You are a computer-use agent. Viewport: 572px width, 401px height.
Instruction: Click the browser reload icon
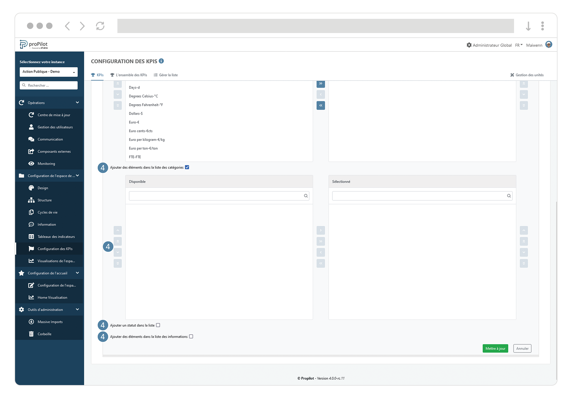point(100,26)
